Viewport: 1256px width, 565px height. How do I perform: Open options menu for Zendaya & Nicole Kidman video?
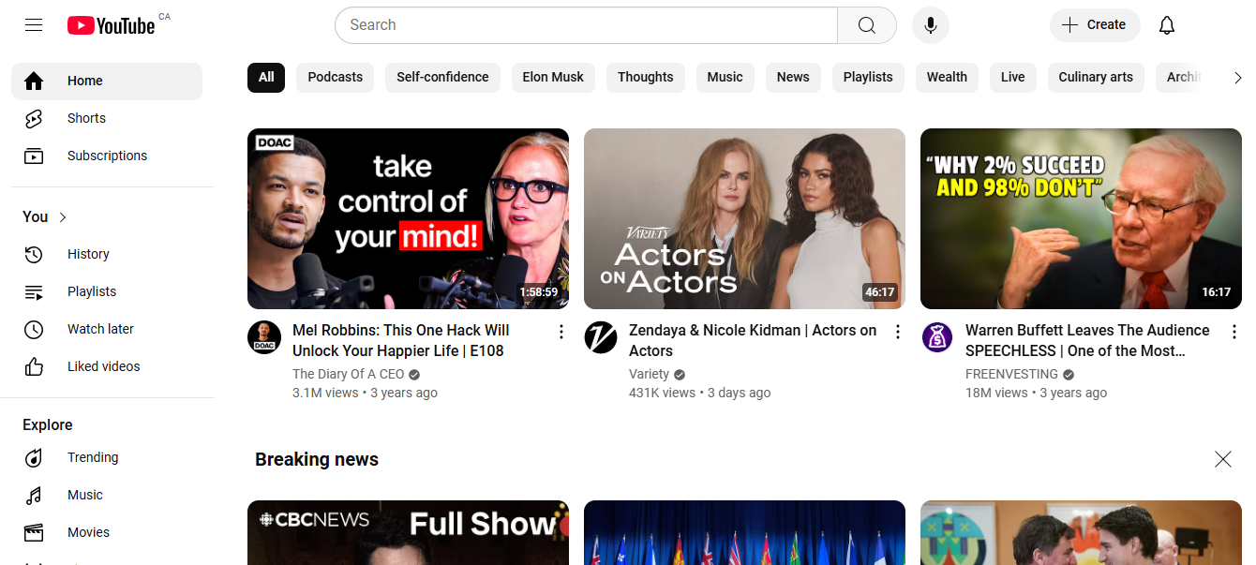(x=898, y=332)
